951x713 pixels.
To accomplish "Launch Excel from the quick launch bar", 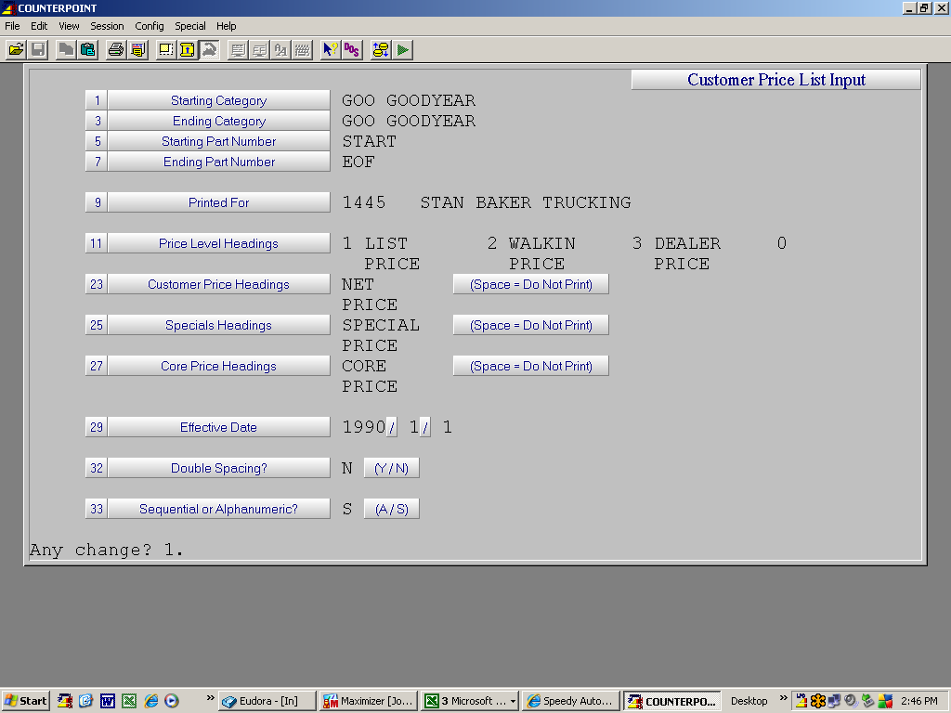I will [x=129, y=701].
